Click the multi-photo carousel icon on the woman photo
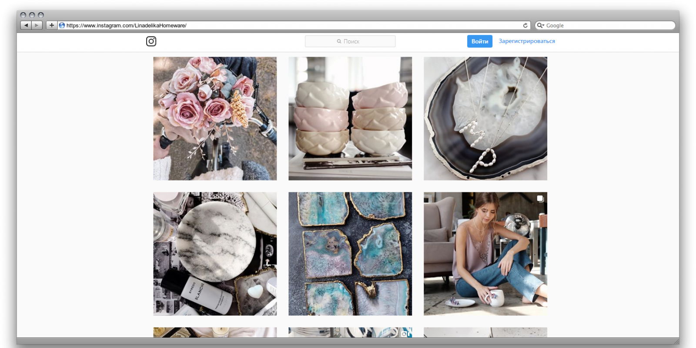Screen dimensions: 696x348 click(x=540, y=199)
